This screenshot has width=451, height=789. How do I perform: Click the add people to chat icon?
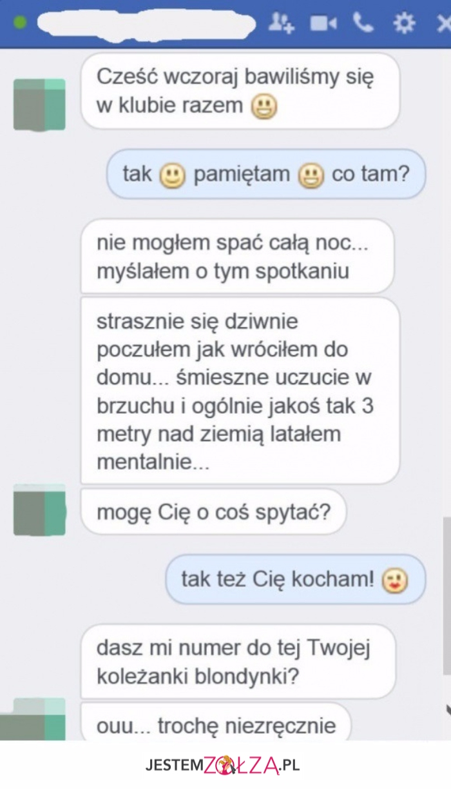(x=281, y=23)
